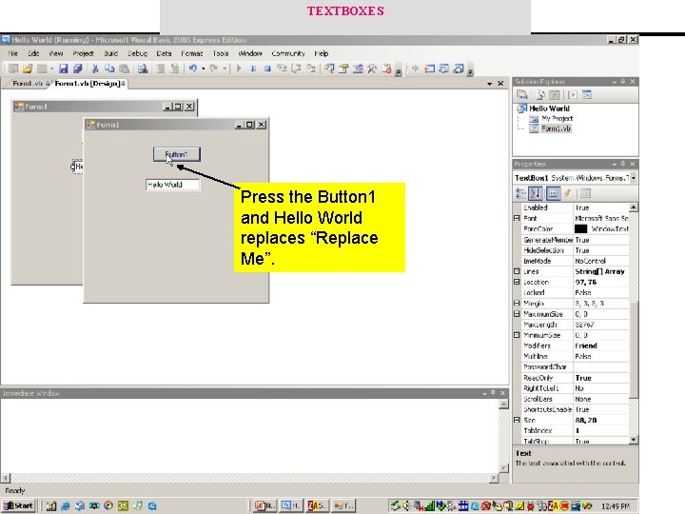Click the Undo arrow toolbar icon

tap(192, 69)
